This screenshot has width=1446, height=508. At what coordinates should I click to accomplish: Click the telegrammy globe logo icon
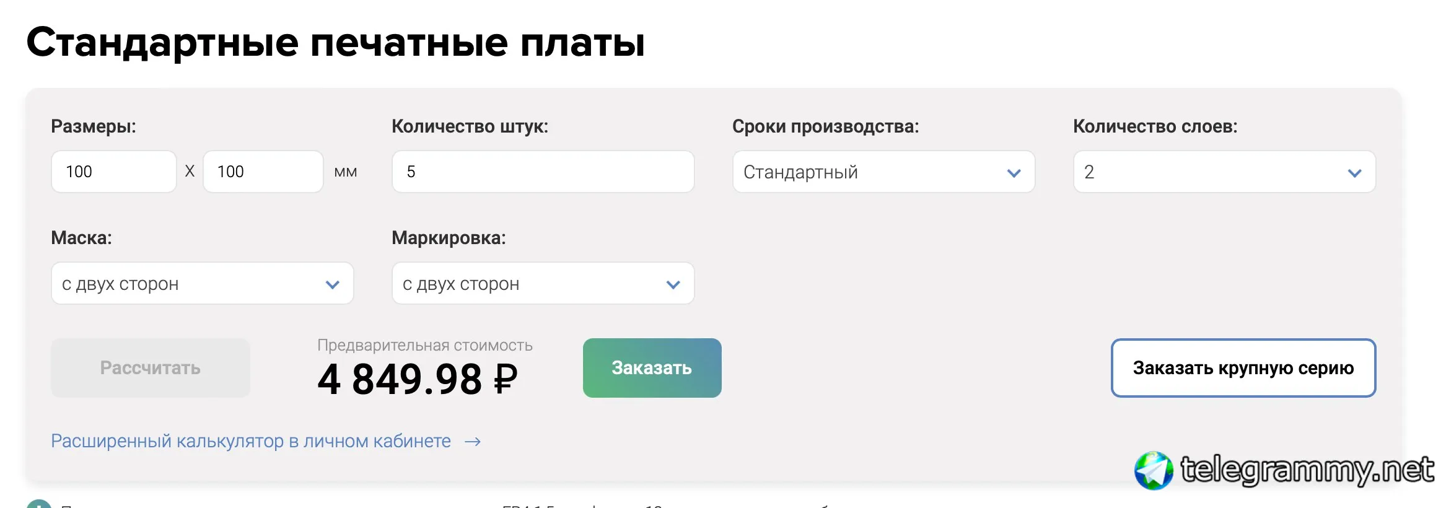click(x=1153, y=470)
